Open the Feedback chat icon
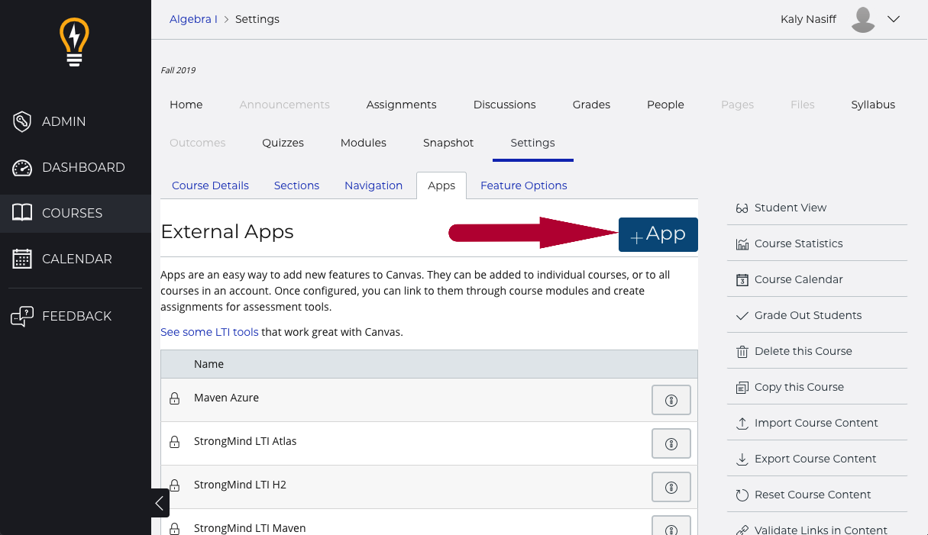 coord(22,316)
